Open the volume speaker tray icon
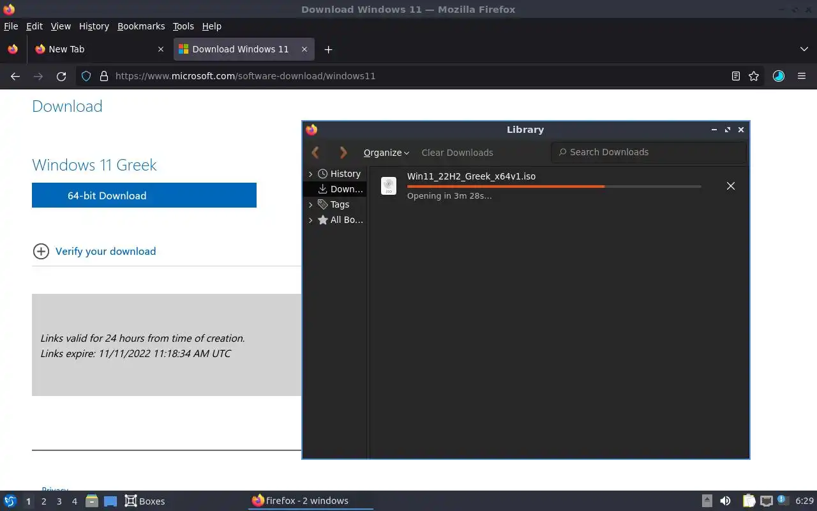 click(725, 501)
